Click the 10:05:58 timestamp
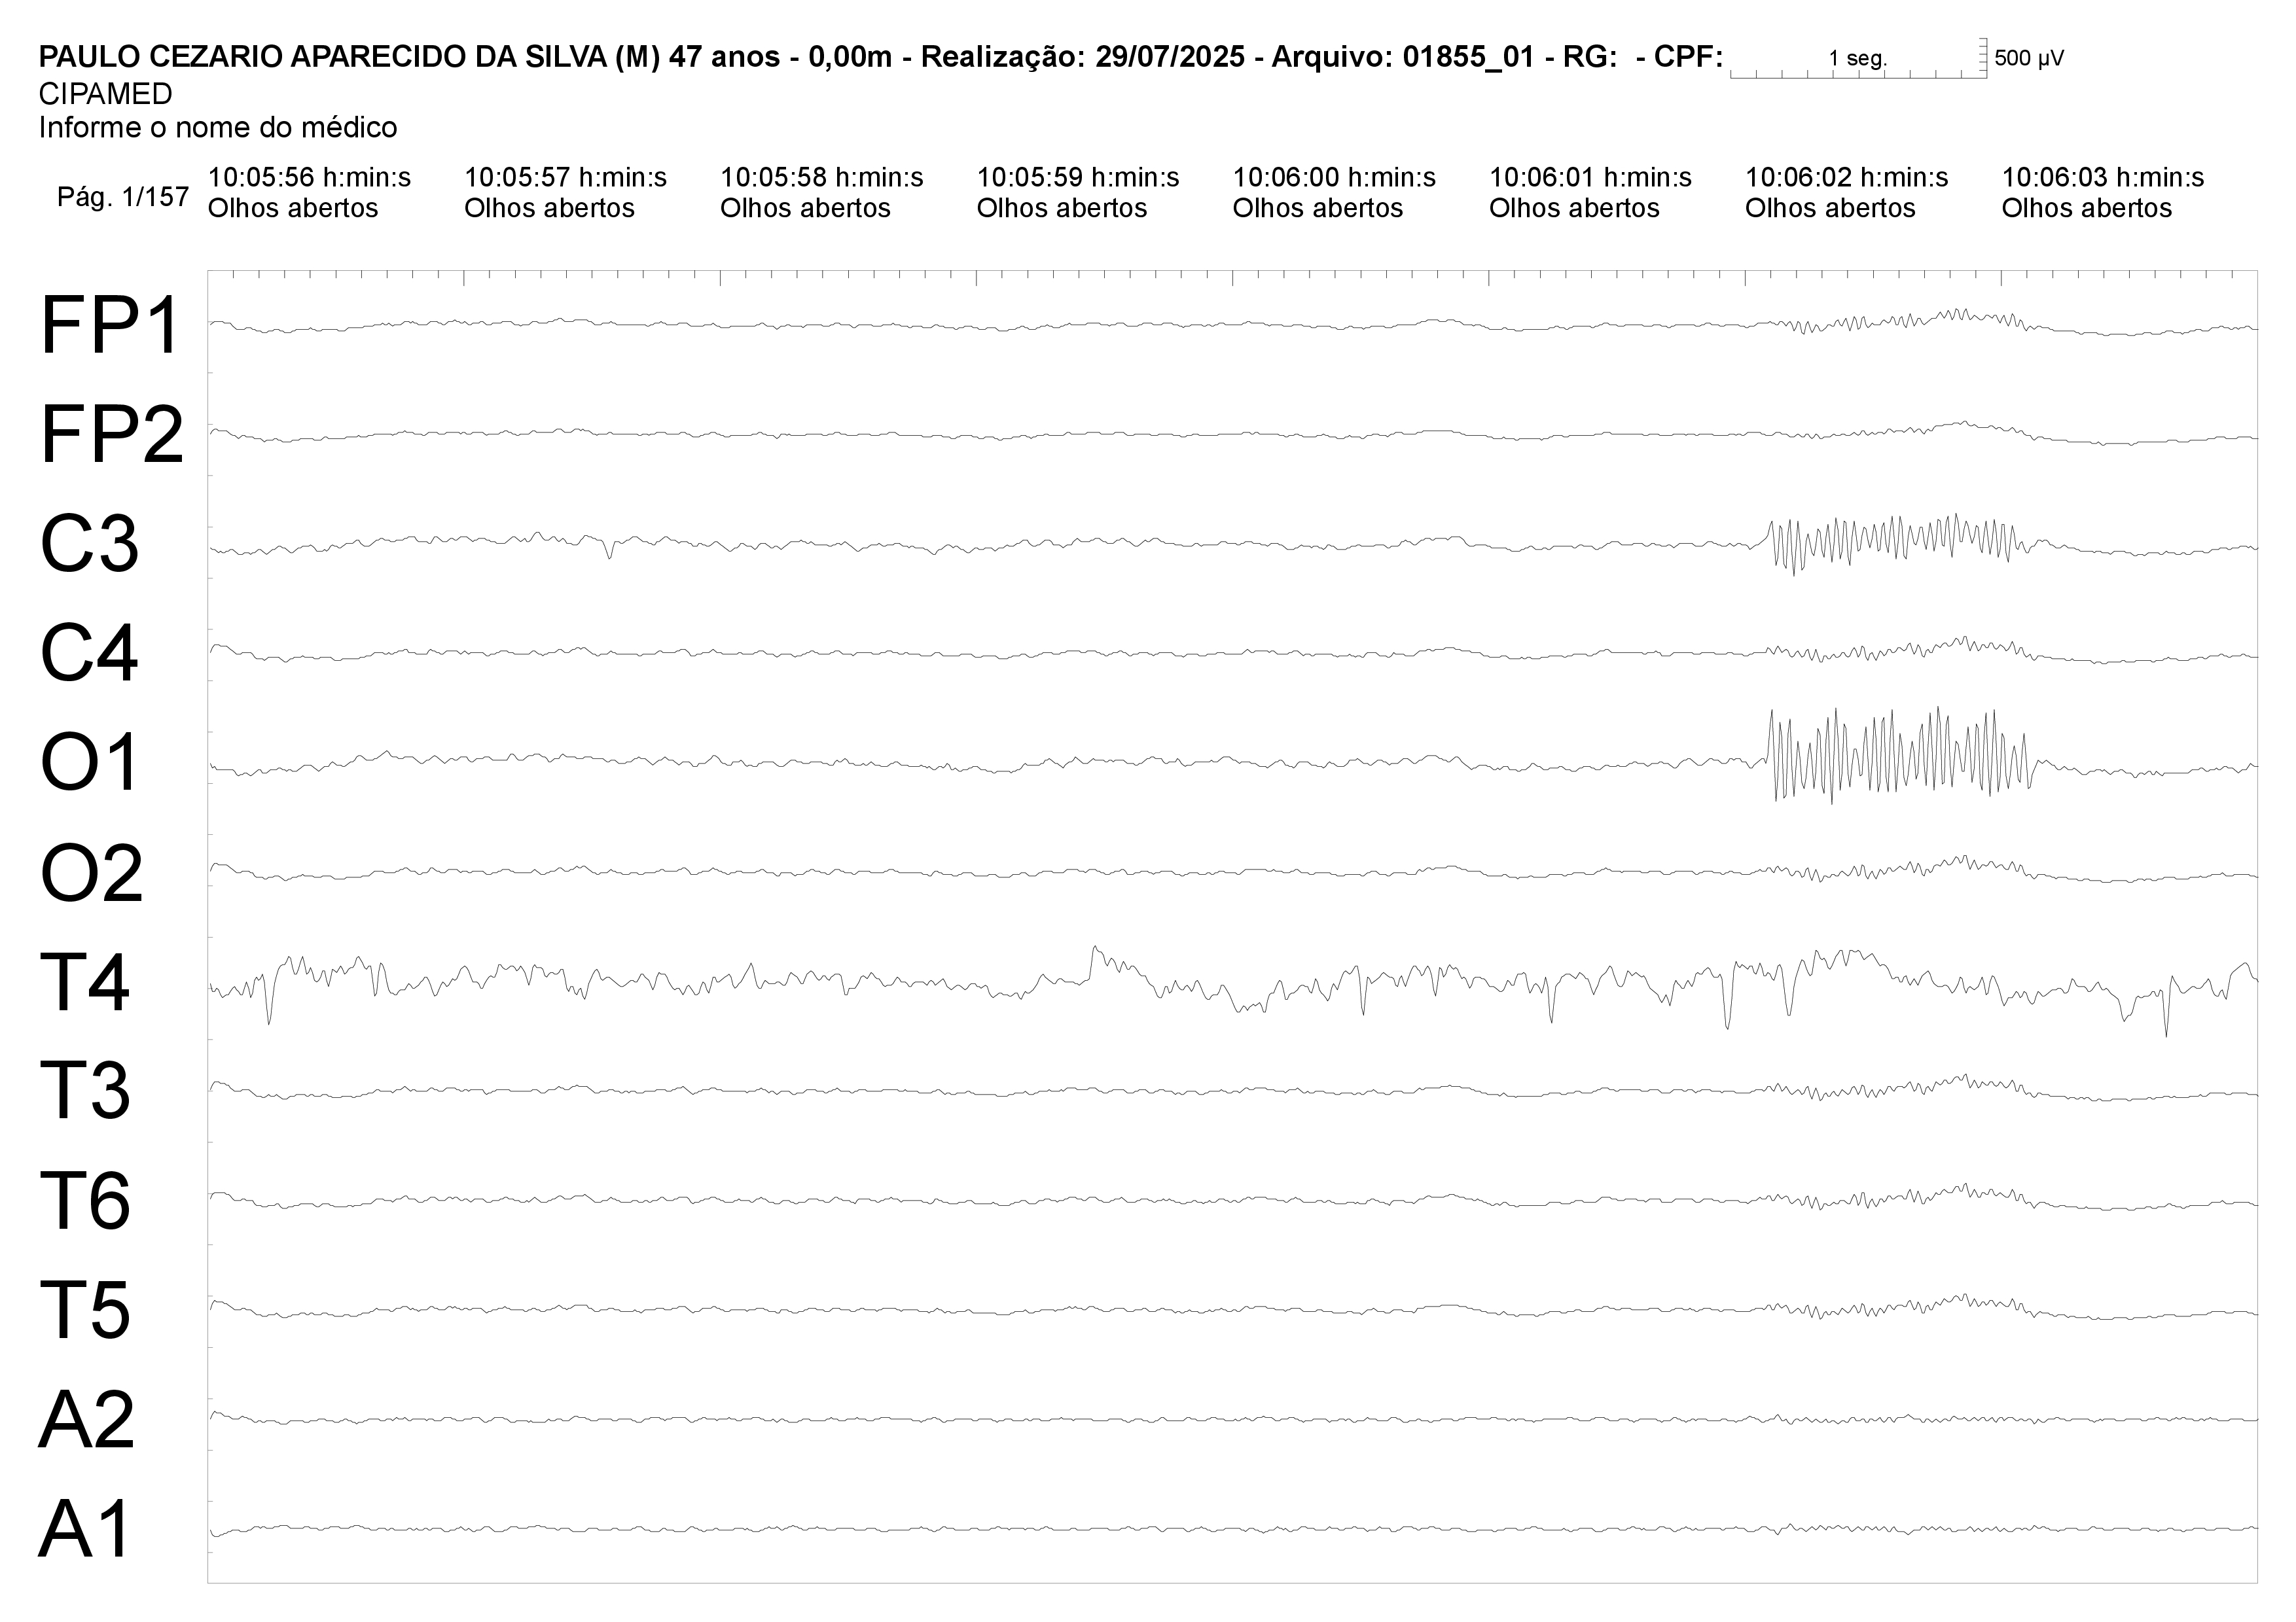The width and height of the screenshot is (2296, 1622). pos(822,178)
